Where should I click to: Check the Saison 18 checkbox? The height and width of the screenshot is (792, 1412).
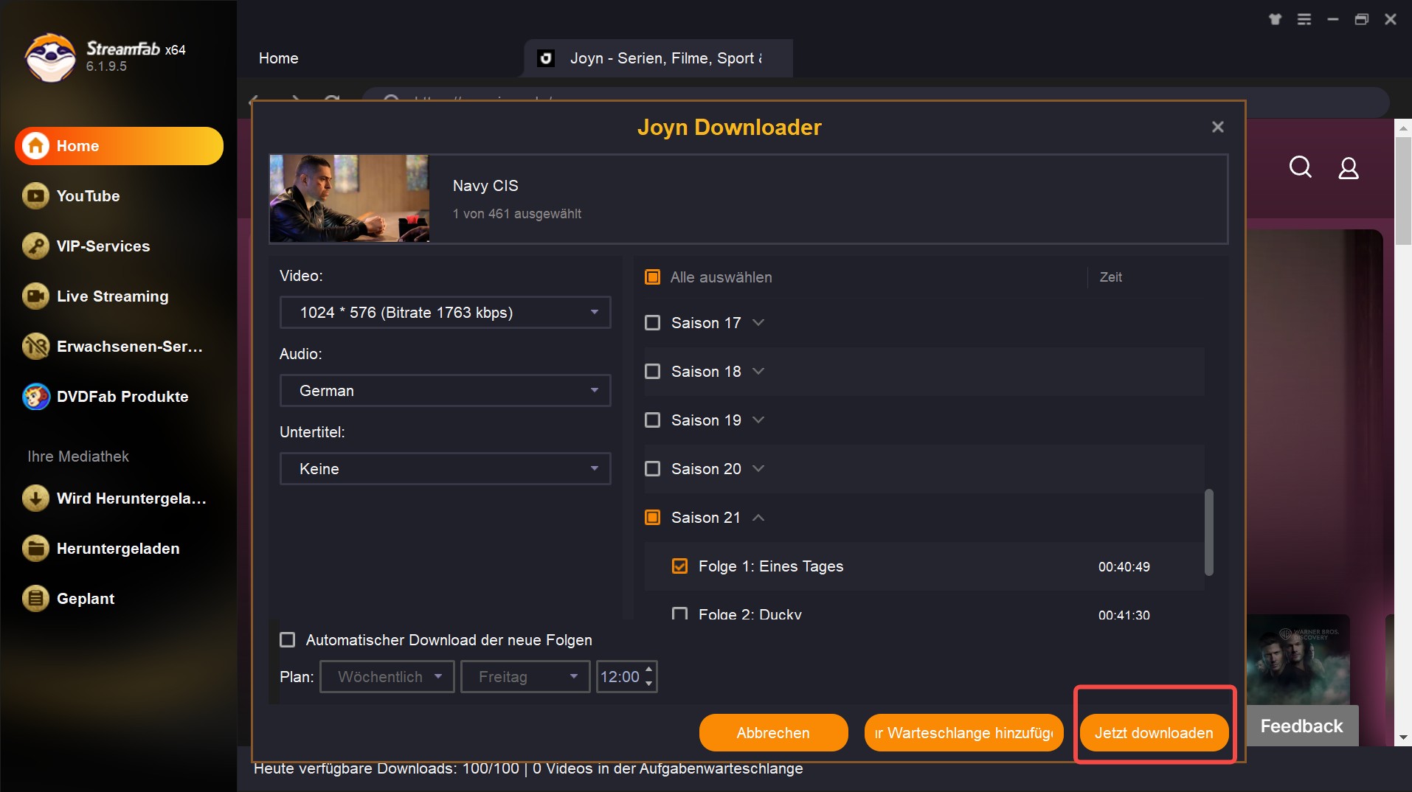click(x=653, y=372)
